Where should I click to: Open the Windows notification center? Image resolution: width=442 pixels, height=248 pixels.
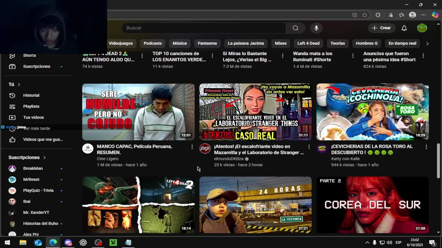(x=432, y=242)
